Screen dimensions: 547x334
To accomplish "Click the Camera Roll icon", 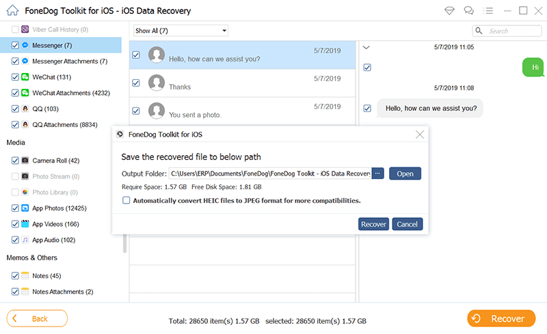I will point(25,161).
